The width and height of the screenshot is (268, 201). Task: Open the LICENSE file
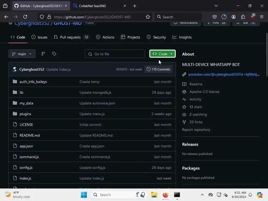[26, 125]
